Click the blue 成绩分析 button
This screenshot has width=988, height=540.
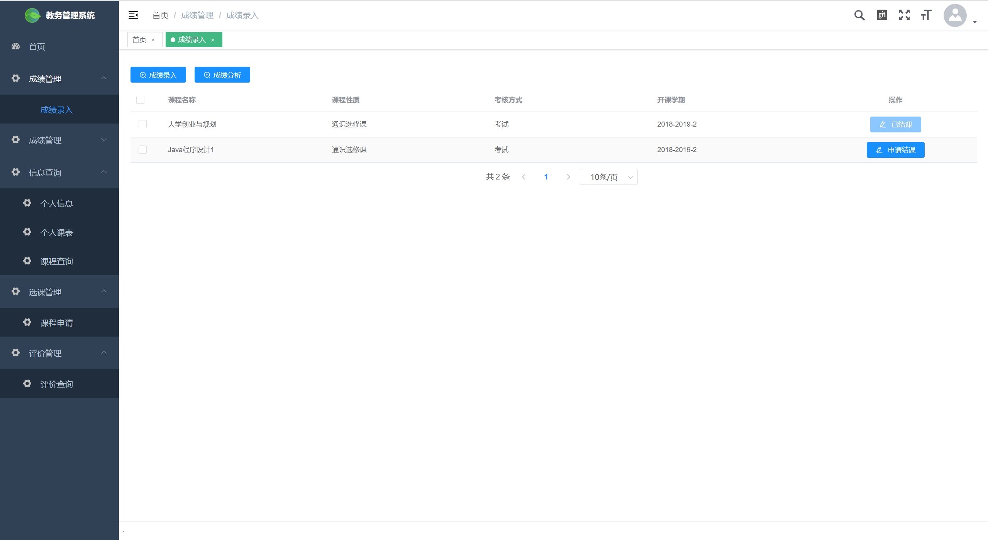pos(222,75)
